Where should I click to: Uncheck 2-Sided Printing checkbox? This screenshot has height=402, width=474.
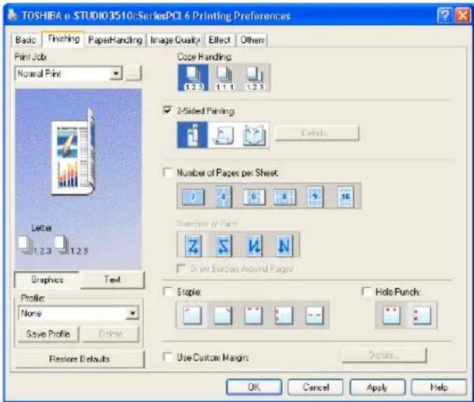[x=167, y=111]
